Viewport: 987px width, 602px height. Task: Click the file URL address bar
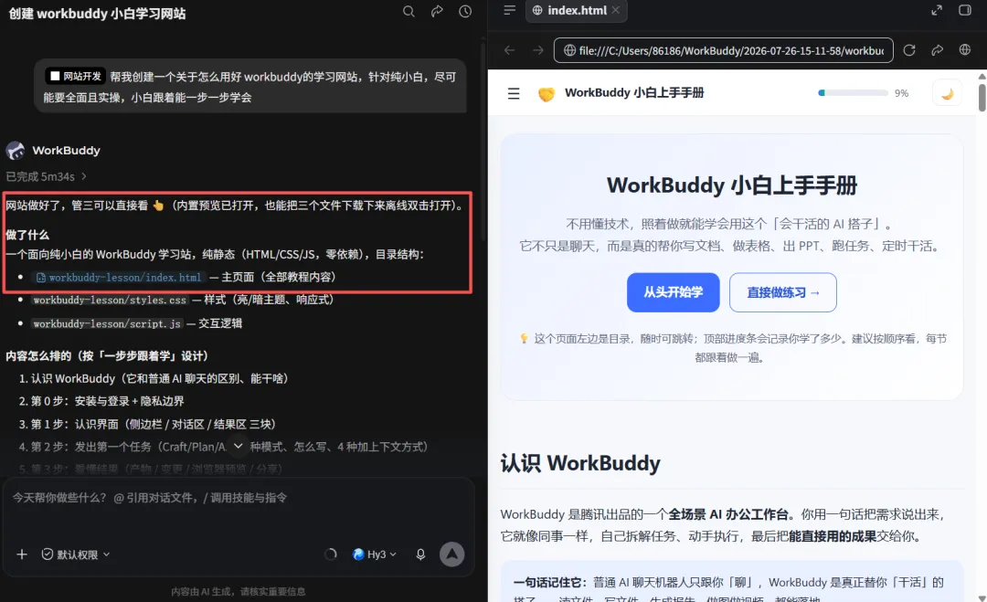tap(723, 50)
